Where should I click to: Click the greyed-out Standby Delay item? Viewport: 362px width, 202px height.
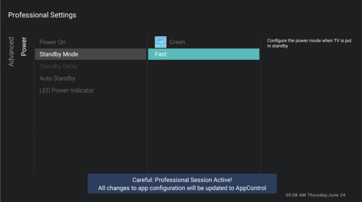[58, 66]
